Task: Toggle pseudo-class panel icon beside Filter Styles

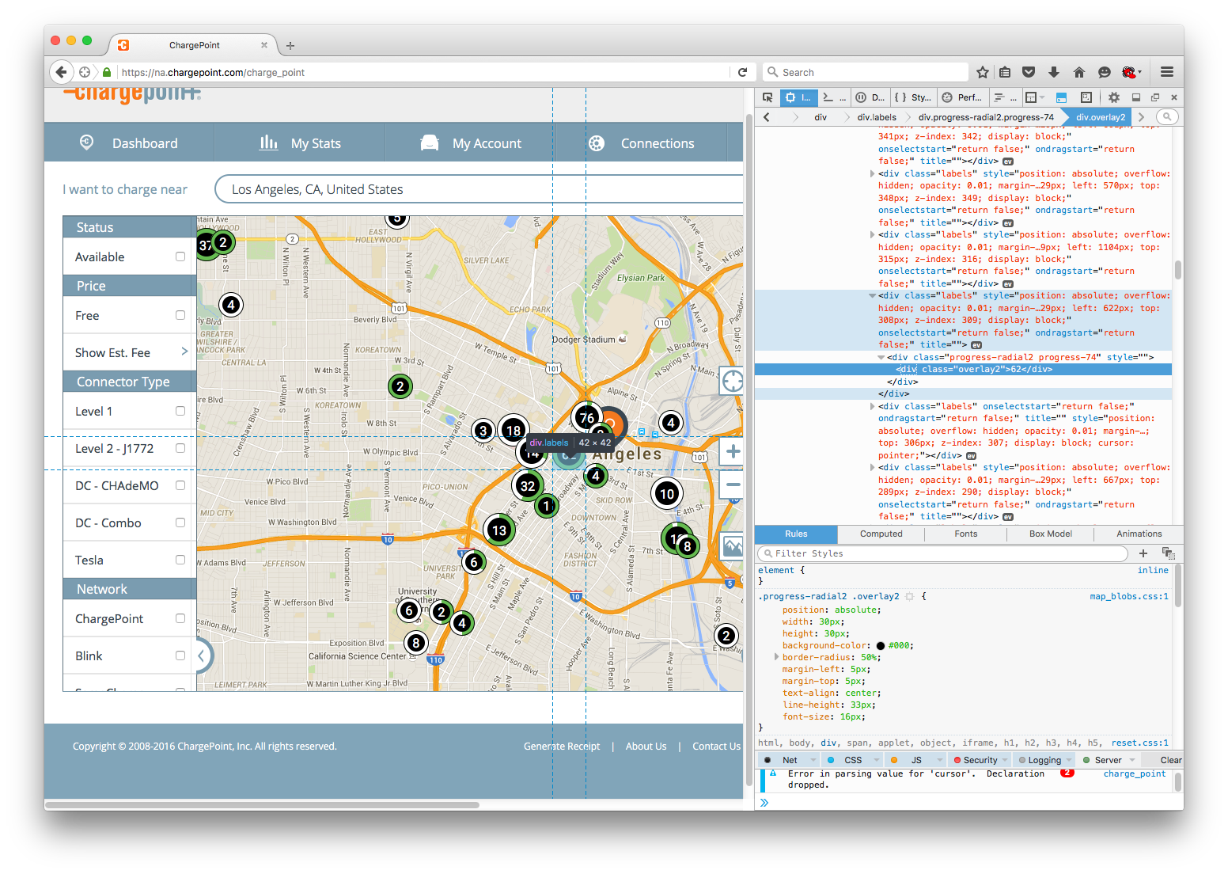Action: pyautogui.click(x=1168, y=553)
